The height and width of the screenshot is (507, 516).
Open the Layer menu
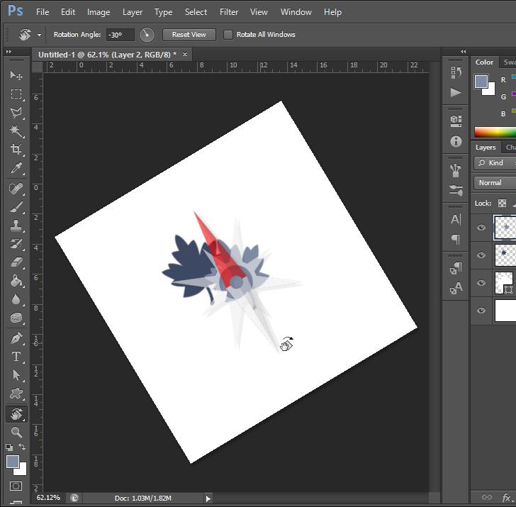133,12
